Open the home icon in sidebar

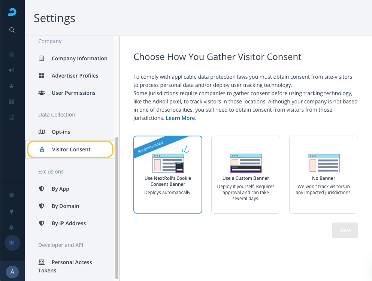[12, 54]
